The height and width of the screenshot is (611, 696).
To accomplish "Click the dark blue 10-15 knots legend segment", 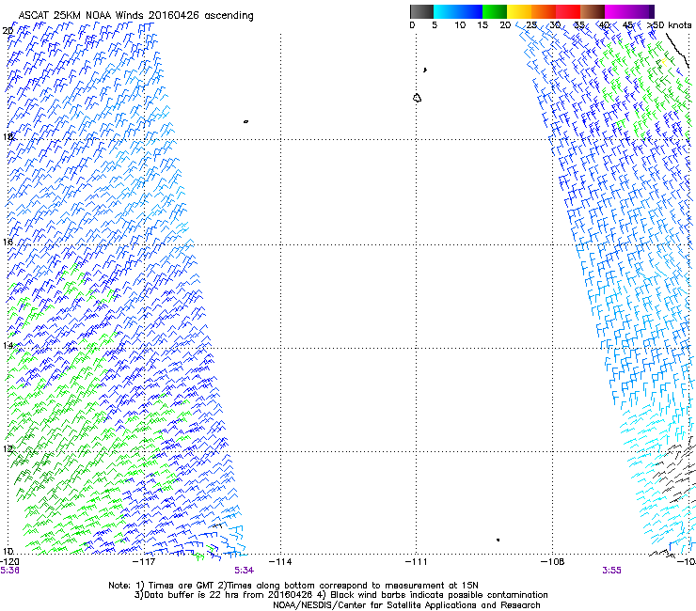I will [470, 11].
